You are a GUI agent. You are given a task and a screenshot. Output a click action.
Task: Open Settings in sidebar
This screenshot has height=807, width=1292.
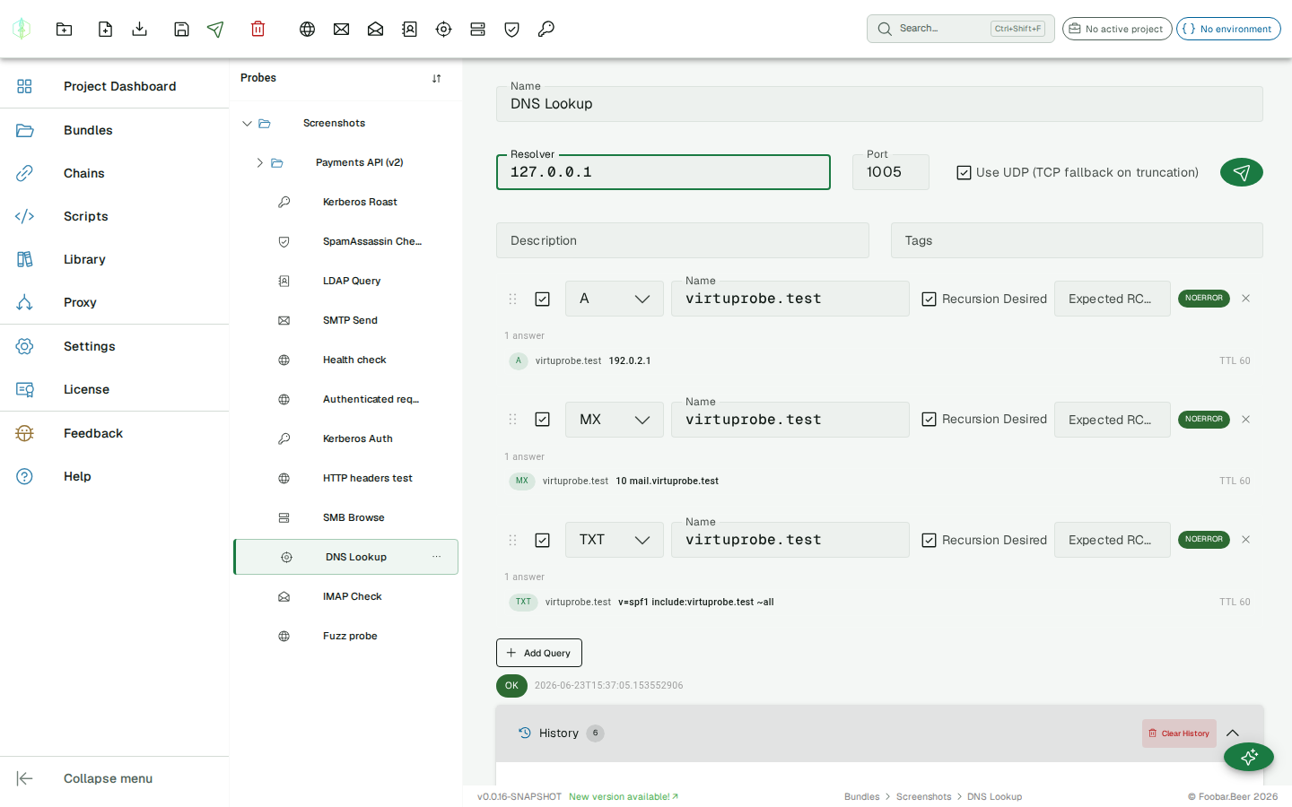115,346
